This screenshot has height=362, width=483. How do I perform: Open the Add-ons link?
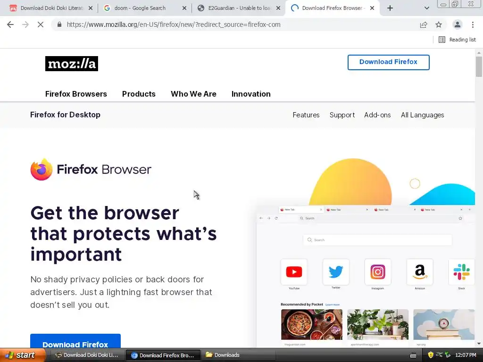(x=377, y=115)
